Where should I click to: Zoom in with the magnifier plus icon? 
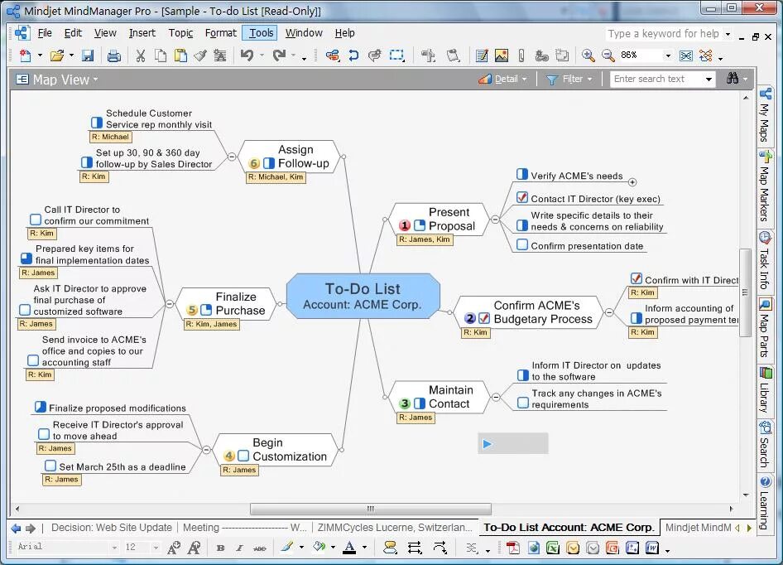click(588, 56)
